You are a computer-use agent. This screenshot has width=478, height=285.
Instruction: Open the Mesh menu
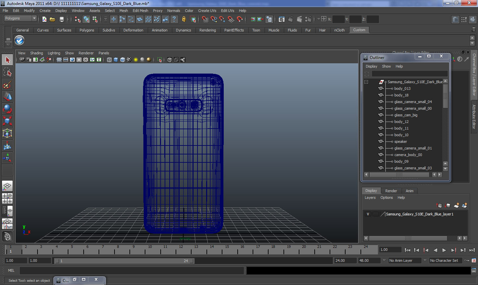(x=123, y=11)
